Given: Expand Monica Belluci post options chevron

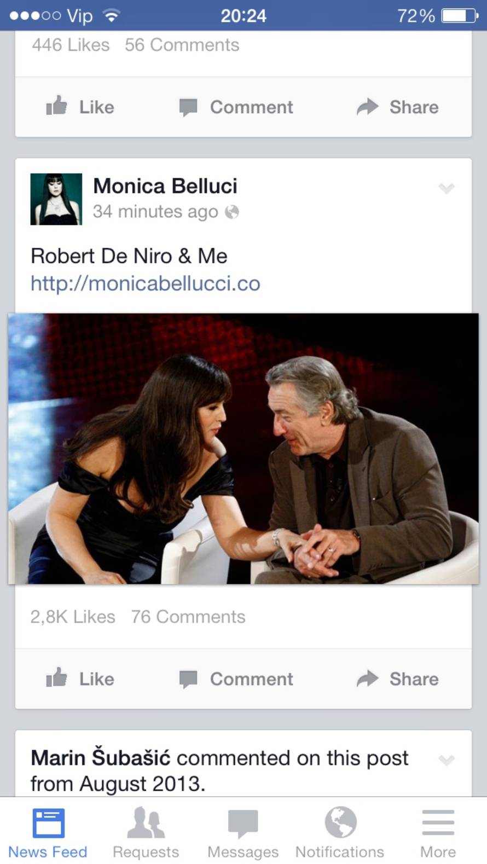Looking at the screenshot, I should 447,189.
